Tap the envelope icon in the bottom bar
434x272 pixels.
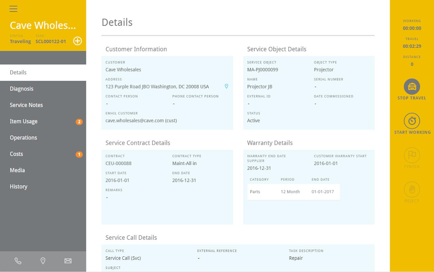point(68,261)
